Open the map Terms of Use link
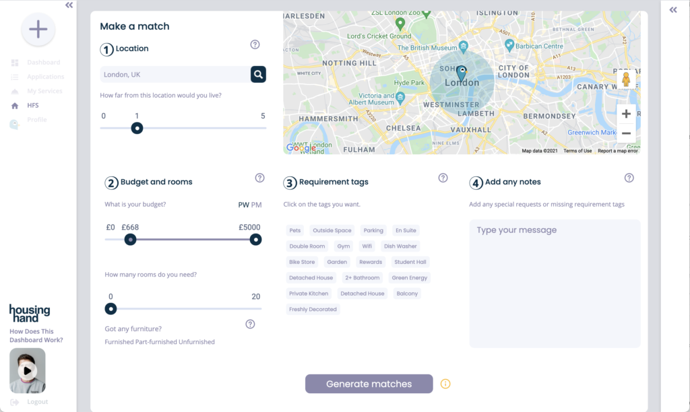This screenshot has width=690, height=412. point(577,151)
